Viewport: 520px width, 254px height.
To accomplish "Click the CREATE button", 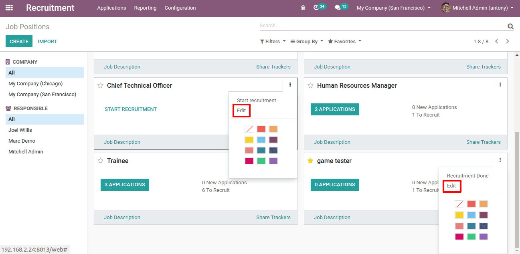I will (x=19, y=41).
